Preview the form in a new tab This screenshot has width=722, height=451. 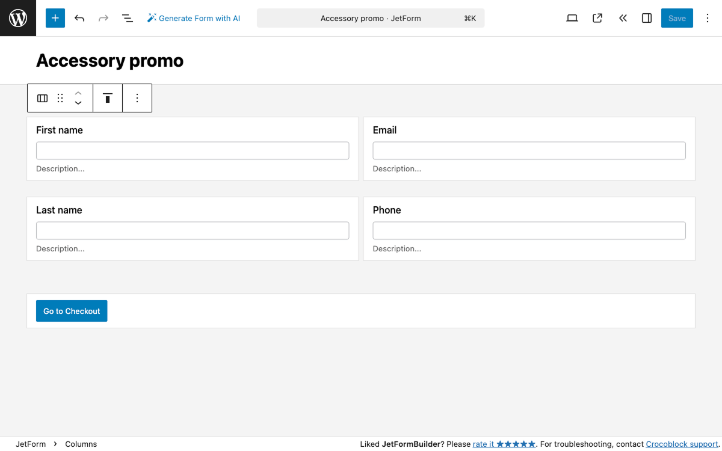pos(597,18)
